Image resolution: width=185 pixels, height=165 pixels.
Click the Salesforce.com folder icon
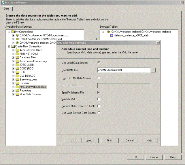pyautogui.click(x=17, y=80)
